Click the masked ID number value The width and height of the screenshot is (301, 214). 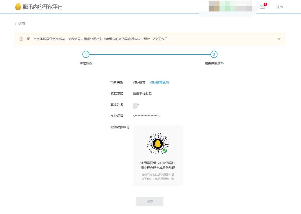(146, 116)
